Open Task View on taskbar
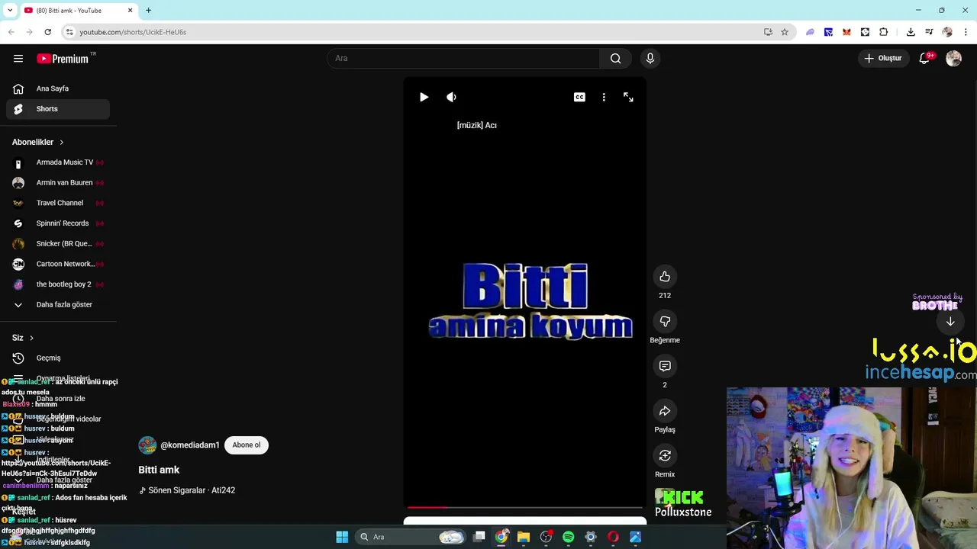This screenshot has width=977, height=549. coord(479,537)
